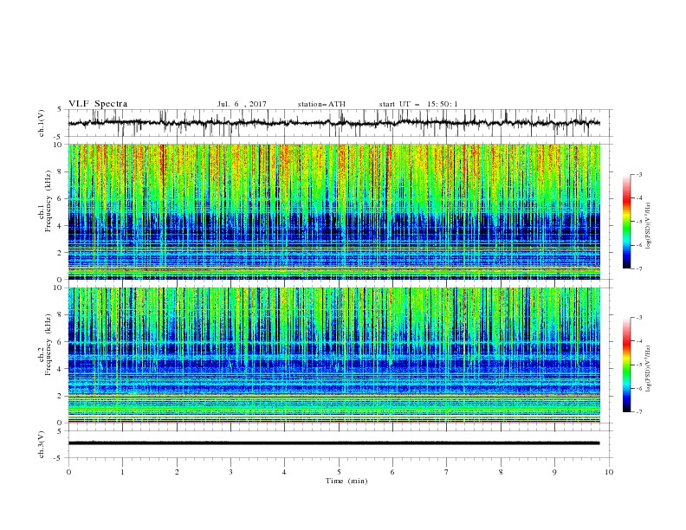The height and width of the screenshot is (530, 686).
Task: Click the time axis tick label '10'
Action: point(609,472)
